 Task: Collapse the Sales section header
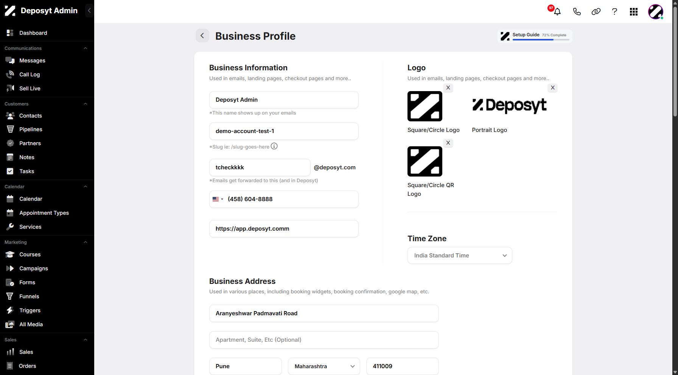pos(86,340)
